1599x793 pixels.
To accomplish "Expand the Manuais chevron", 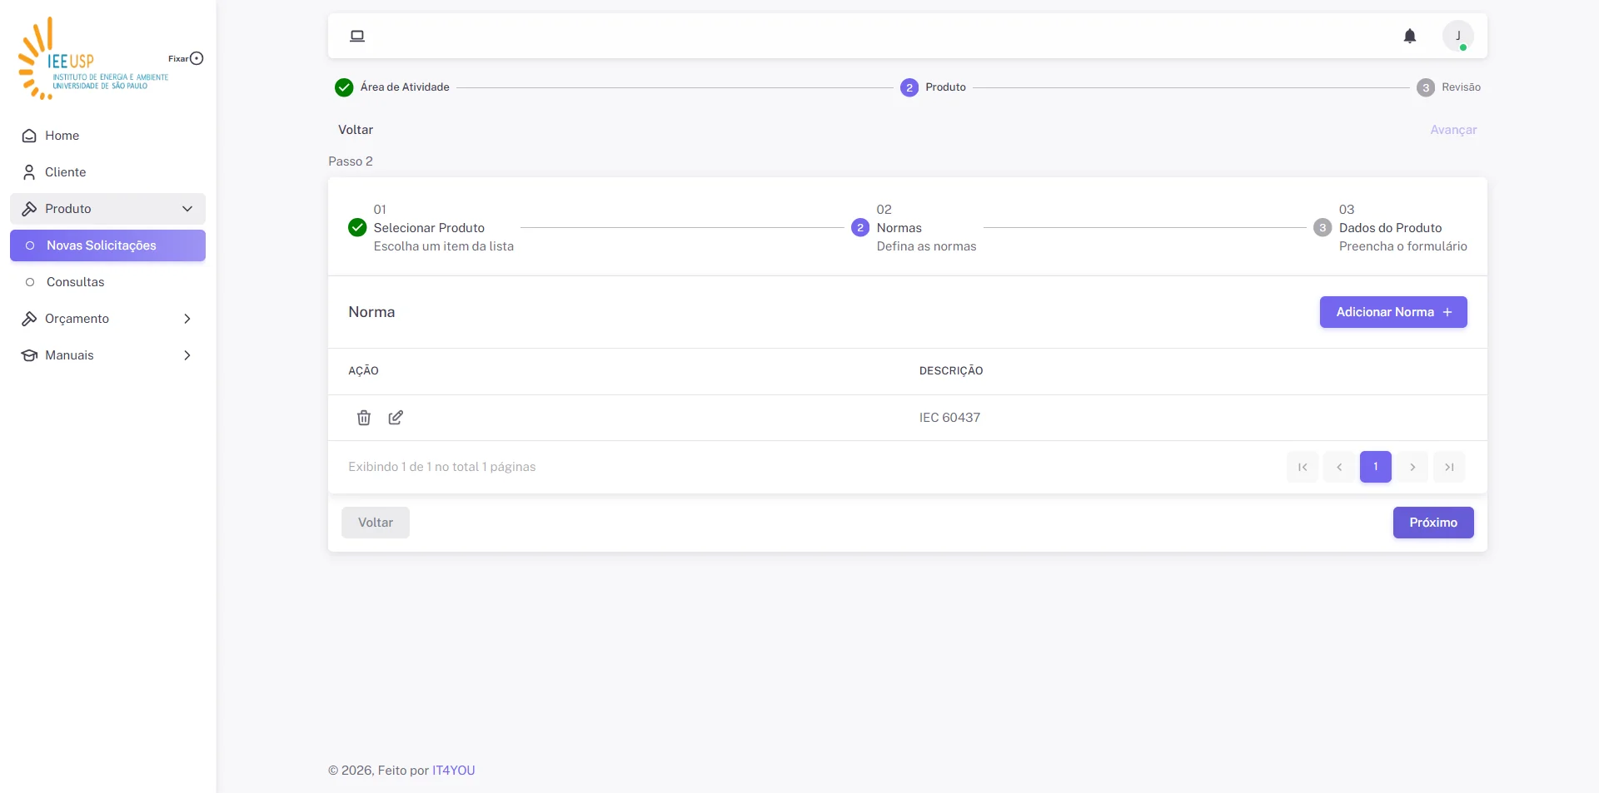I will (x=187, y=355).
